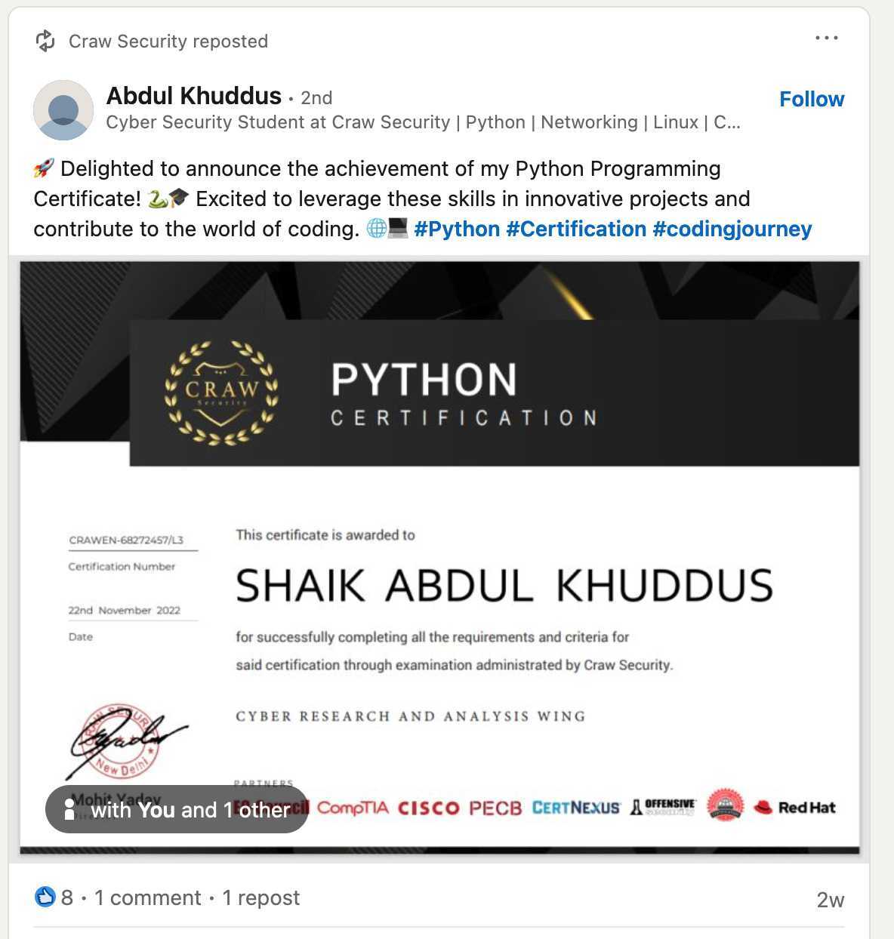Click the person icon in the tag badge
This screenshot has width=894, height=939.
coord(69,809)
